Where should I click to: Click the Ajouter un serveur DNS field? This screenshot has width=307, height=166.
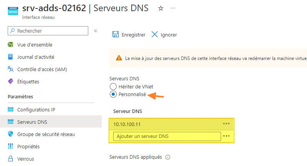click(x=167, y=136)
